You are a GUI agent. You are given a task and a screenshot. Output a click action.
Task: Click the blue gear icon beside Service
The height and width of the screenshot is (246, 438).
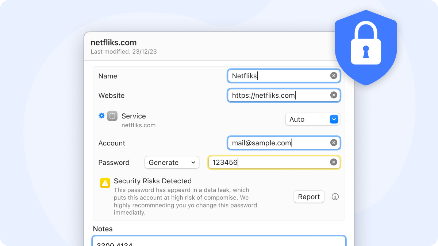tap(101, 116)
